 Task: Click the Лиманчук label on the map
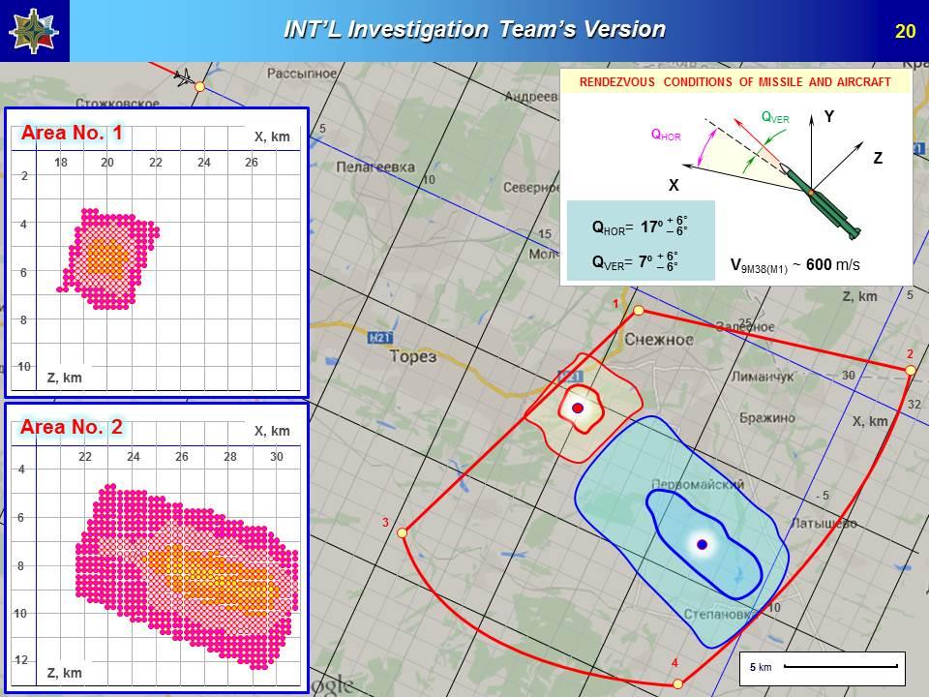(x=762, y=377)
